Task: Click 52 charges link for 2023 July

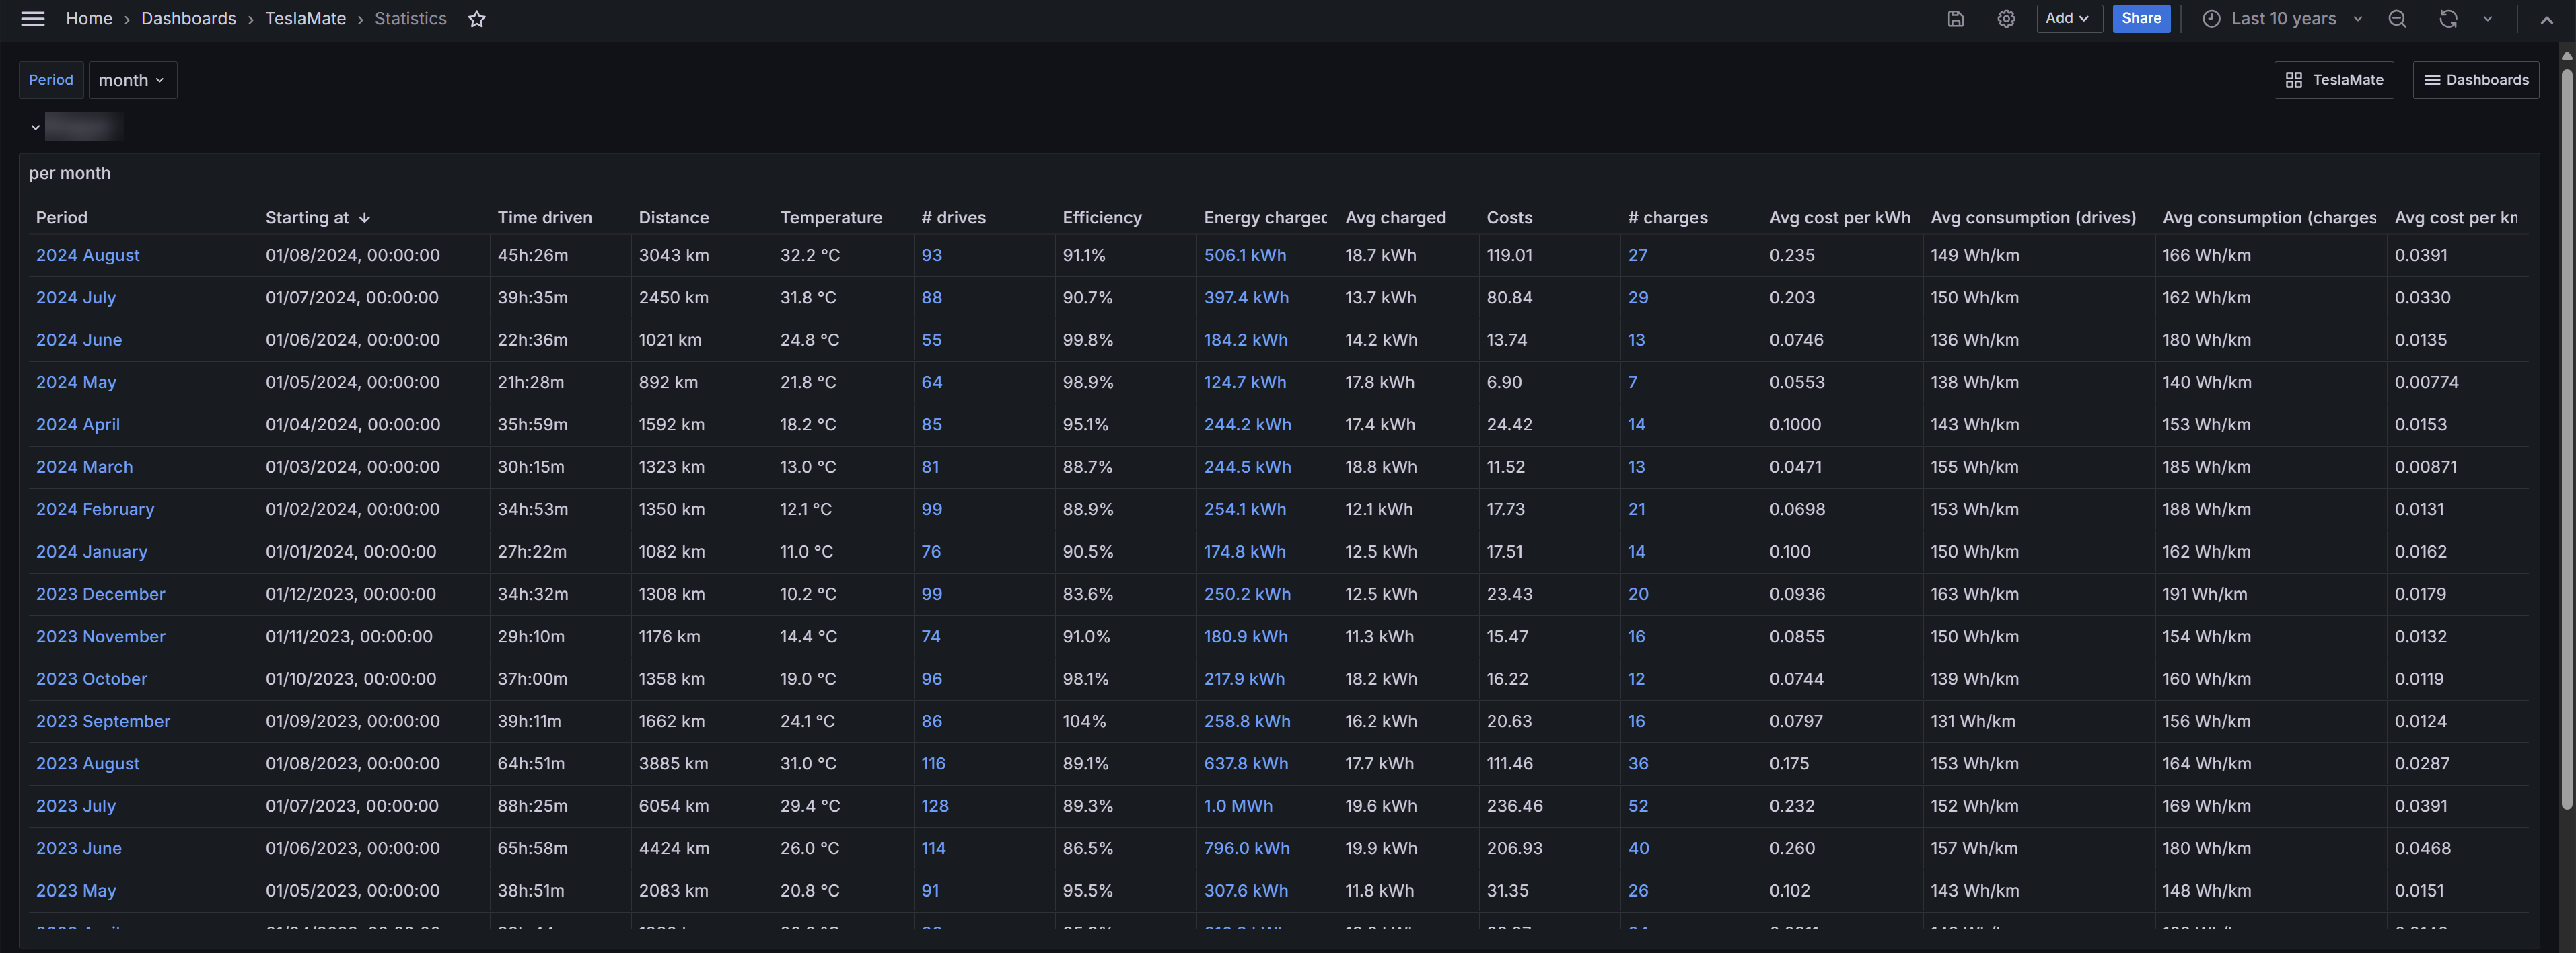Action: pos(1637,806)
